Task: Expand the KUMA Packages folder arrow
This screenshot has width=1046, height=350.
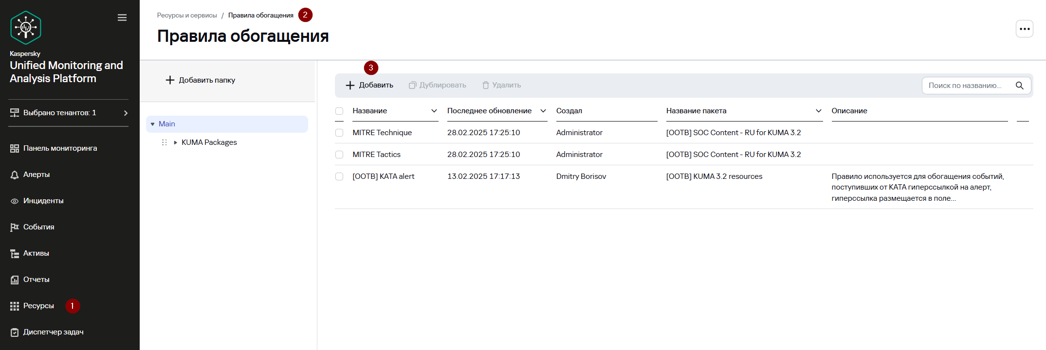Action: click(175, 142)
